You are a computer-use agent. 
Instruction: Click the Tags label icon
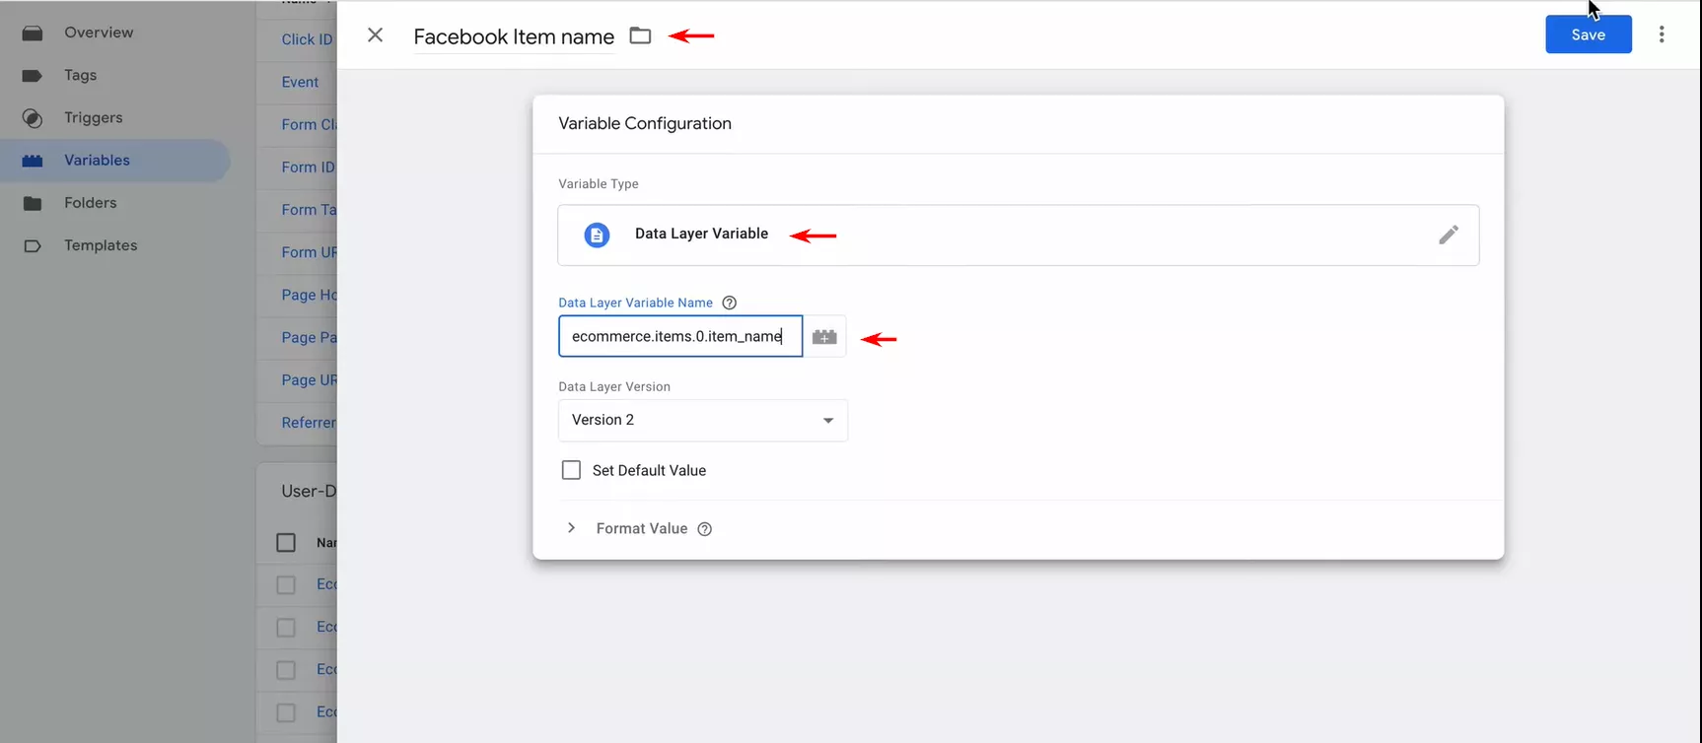[x=33, y=75]
